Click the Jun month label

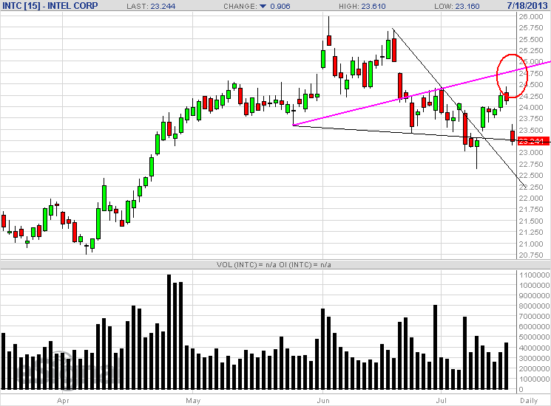(x=323, y=400)
